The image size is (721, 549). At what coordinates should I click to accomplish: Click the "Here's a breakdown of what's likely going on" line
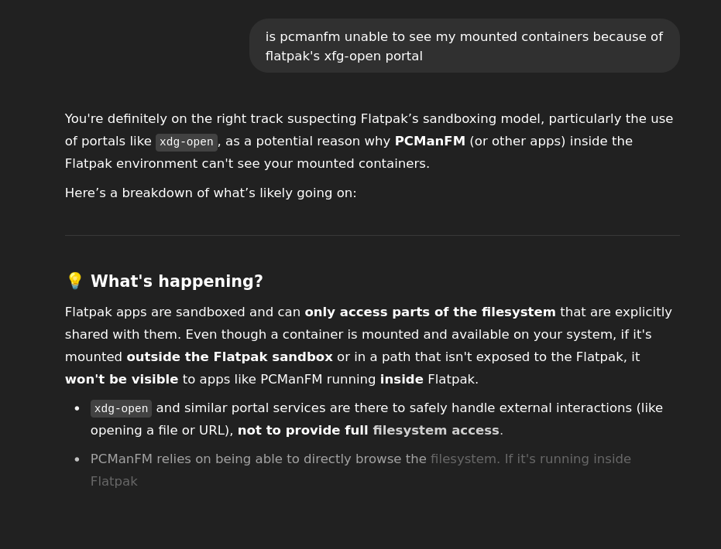[211, 193]
